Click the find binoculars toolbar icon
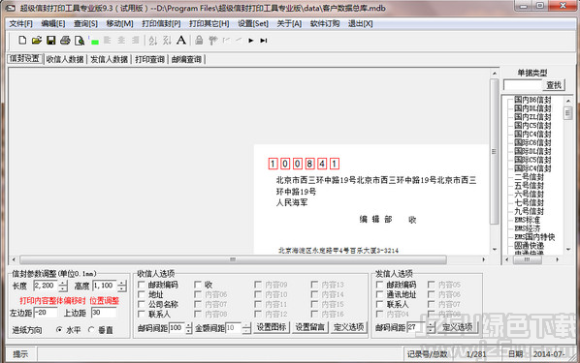 tap(213, 41)
